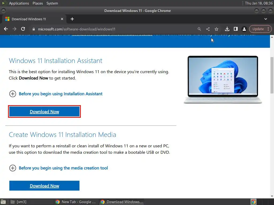Share this page using the share icon

(x=208, y=29)
